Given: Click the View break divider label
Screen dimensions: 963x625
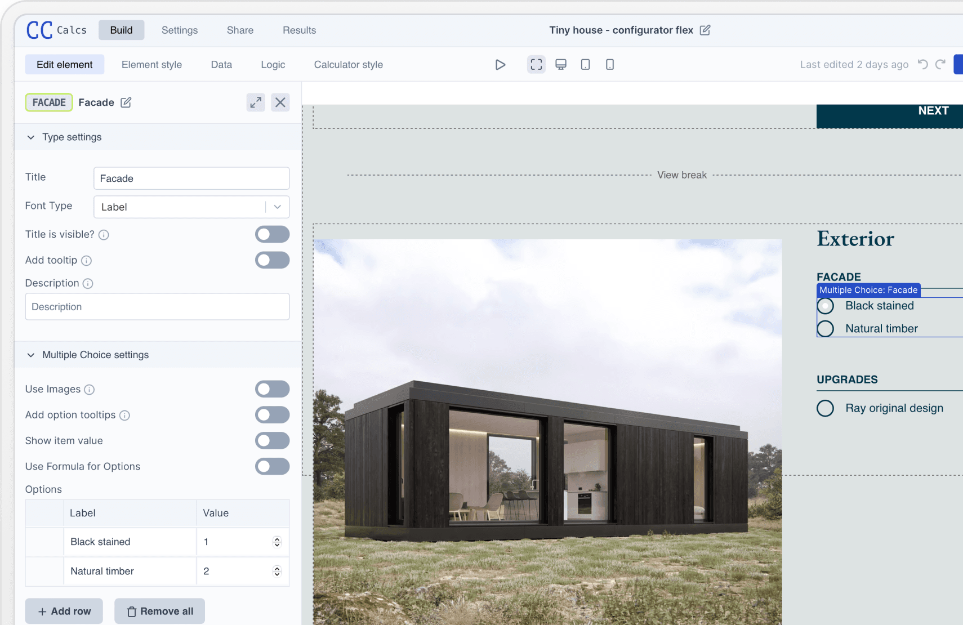Looking at the screenshot, I should pyautogui.click(x=682, y=175).
